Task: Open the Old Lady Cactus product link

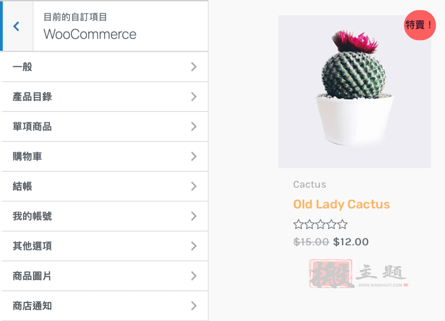Action: 342,204
